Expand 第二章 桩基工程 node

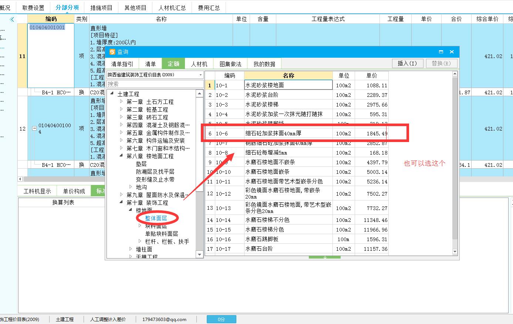point(121,109)
